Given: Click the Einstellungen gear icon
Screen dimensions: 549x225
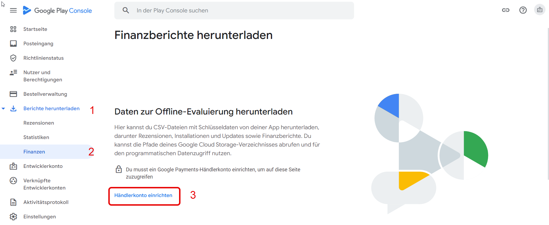Looking at the screenshot, I should [13, 217].
